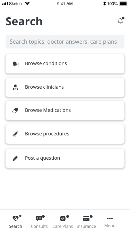
Task: Switch to the Care Plans tab label
Action: [x=63, y=226]
